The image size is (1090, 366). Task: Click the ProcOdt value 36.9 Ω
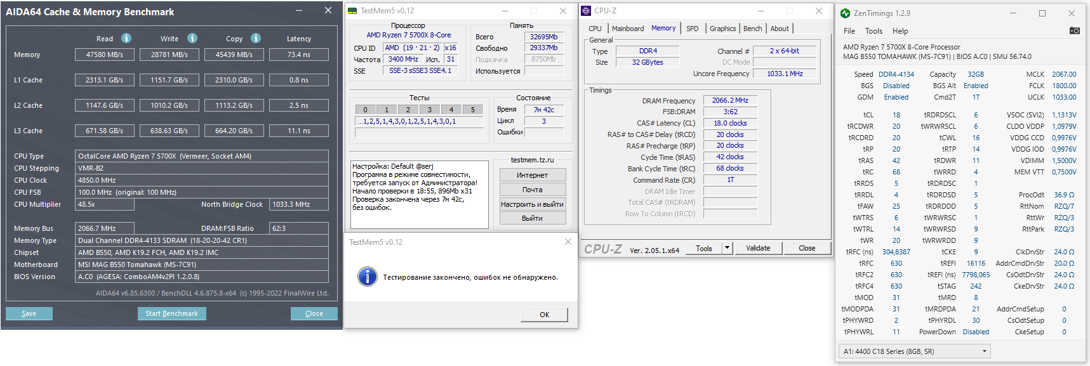[x=1064, y=195]
